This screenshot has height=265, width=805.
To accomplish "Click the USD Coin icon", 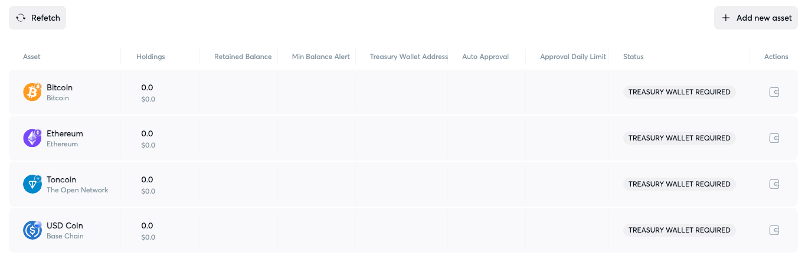I will 32,230.
